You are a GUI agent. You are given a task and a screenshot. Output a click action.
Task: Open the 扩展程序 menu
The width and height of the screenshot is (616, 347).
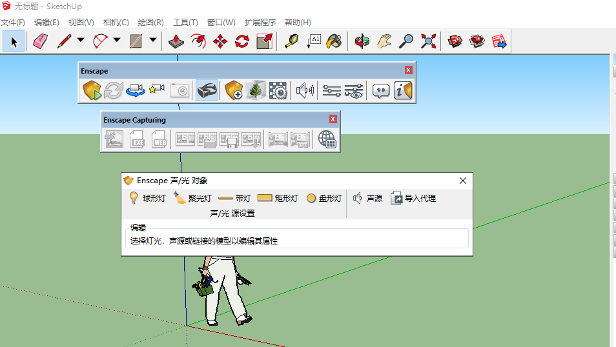click(x=260, y=23)
